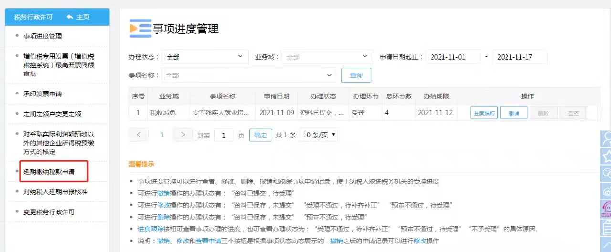Expand the 事项名称 dropdown
Screen dimensions: 611x252
click(x=248, y=75)
